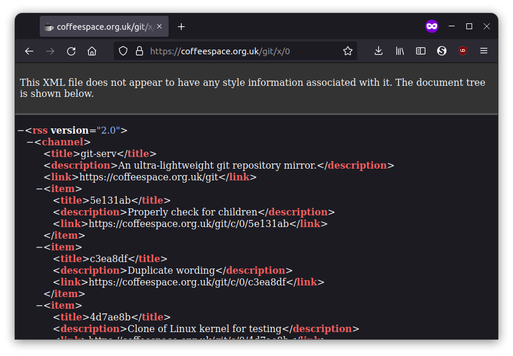Collapse the item containing c3ea8df
513x356 pixels.
click(x=39, y=247)
